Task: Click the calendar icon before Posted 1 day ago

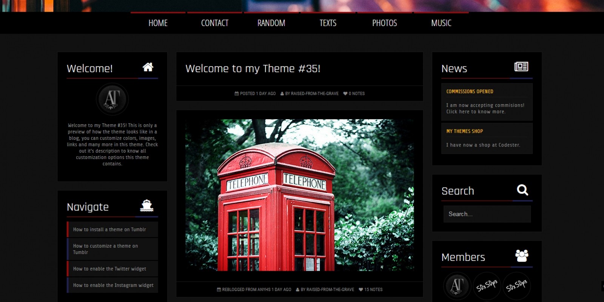Action: click(237, 94)
